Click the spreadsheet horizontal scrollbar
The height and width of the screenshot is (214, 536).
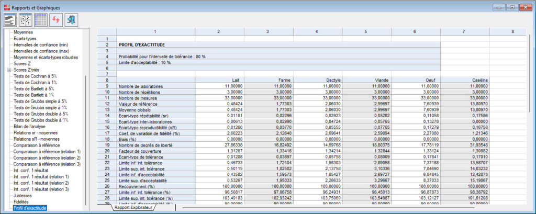[x=328, y=207]
